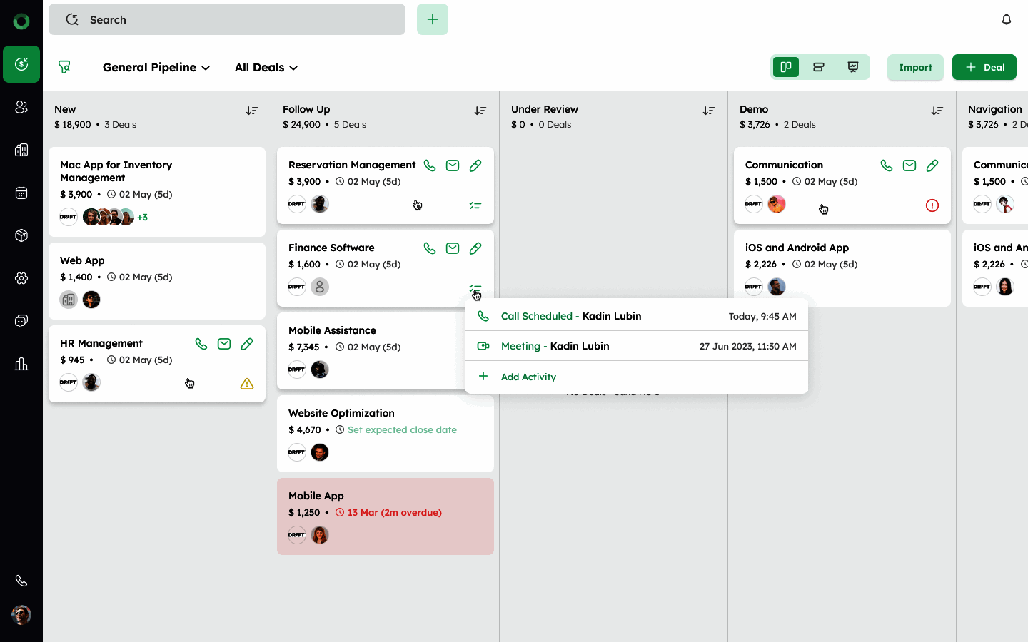Click the Set expected close date link
The image size is (1028, 642).
coord(402,429)
